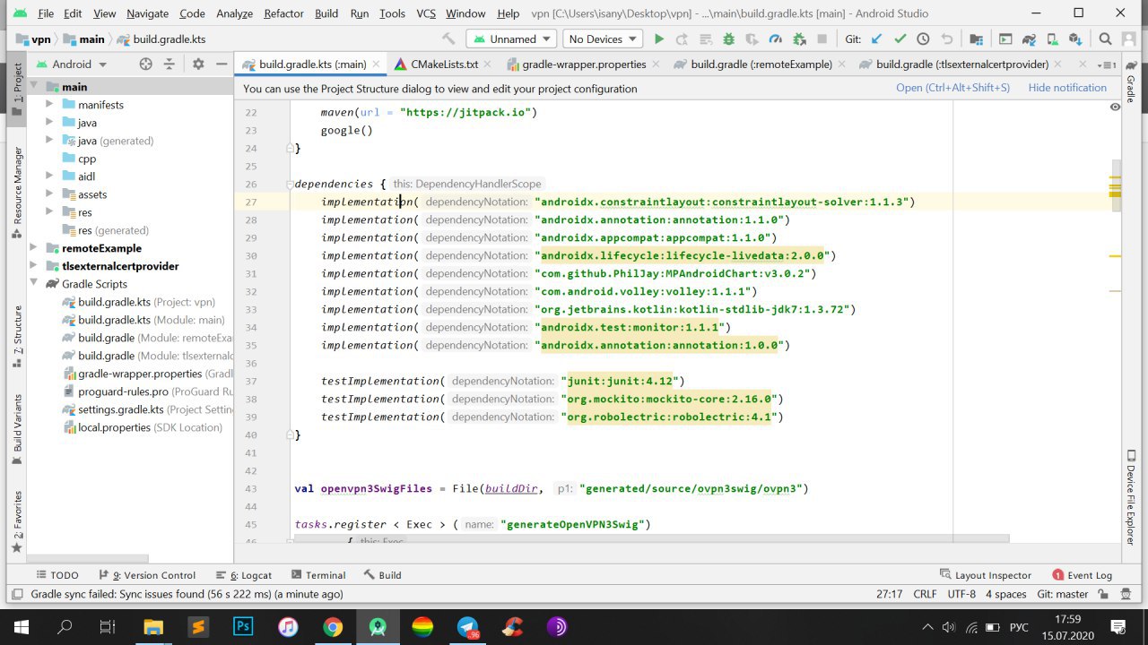The height and width of the screenshot is (645, 1148).
Task: Click the UTF-8 encoding in status bar
Action: tap(961, 594)
